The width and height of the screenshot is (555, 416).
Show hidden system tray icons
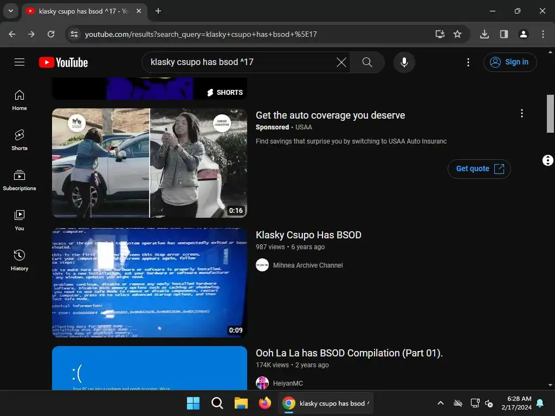pyautogui.click(x=441, y=403)
